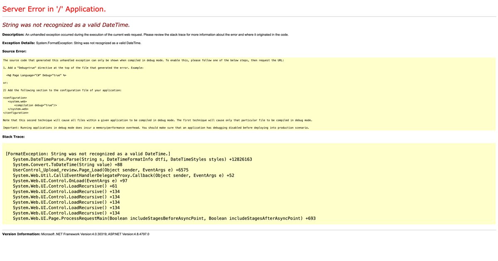Click the "Description:" label
Viewport: 498px width, 261px height.
13,34
